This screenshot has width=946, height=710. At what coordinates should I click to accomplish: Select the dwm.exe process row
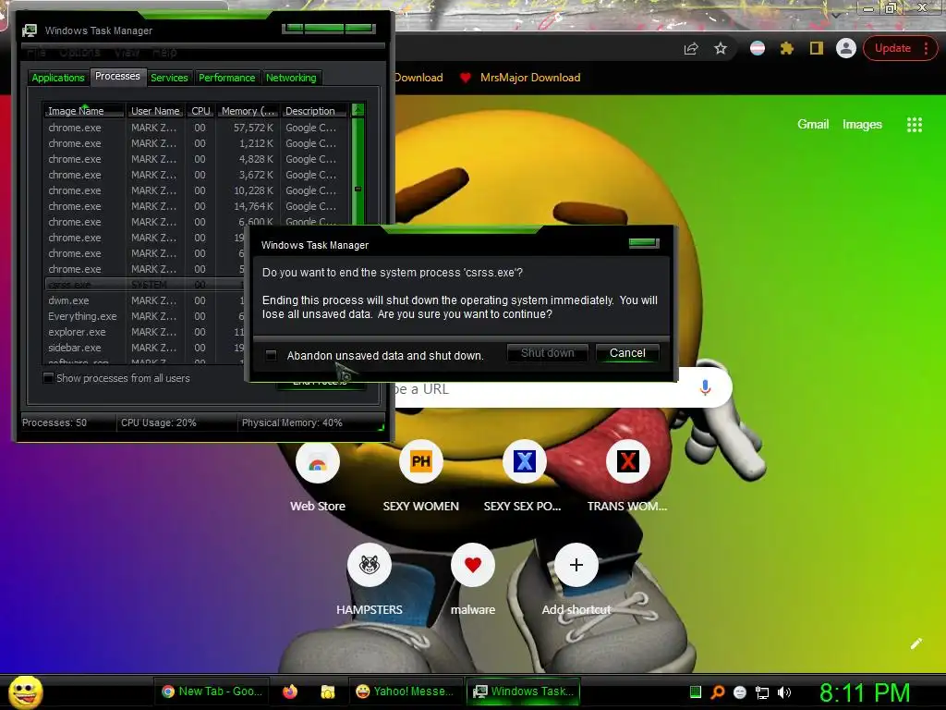[x=145, y=300]
